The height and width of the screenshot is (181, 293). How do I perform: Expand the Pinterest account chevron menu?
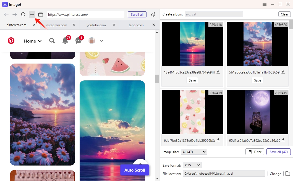[102, 41]
